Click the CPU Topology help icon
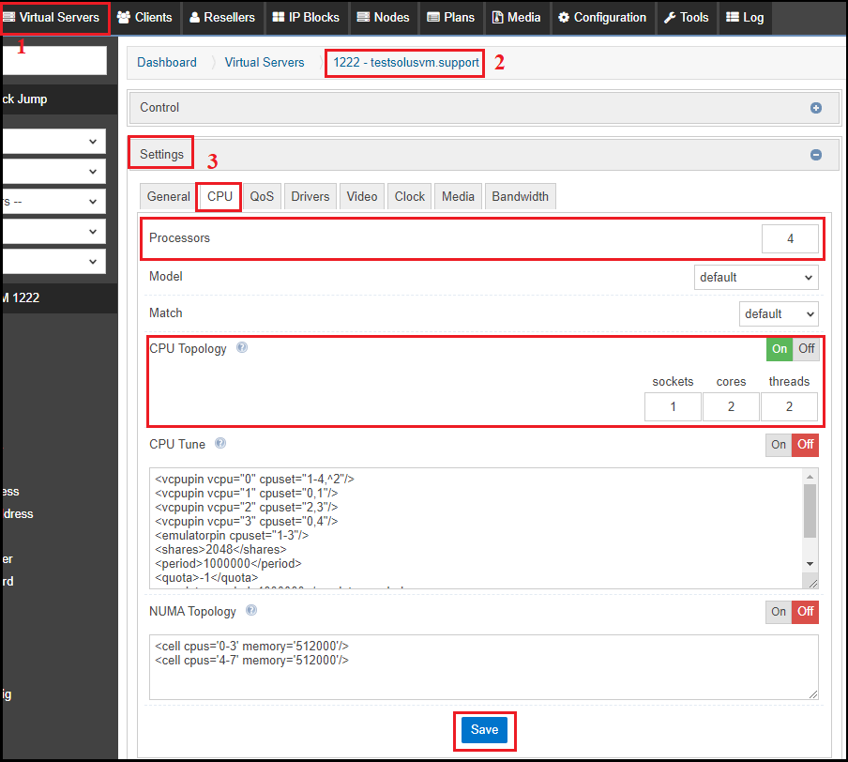 pos(242,348)
